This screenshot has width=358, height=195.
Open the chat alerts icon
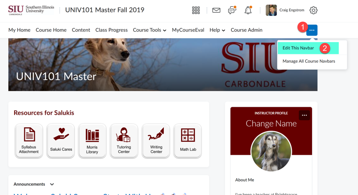[x=232, y=10]
